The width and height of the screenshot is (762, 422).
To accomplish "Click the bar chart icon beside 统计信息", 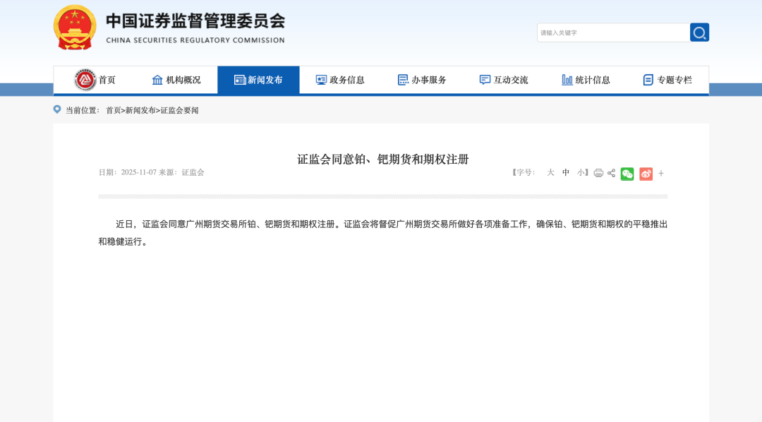I will coord(567,79).
